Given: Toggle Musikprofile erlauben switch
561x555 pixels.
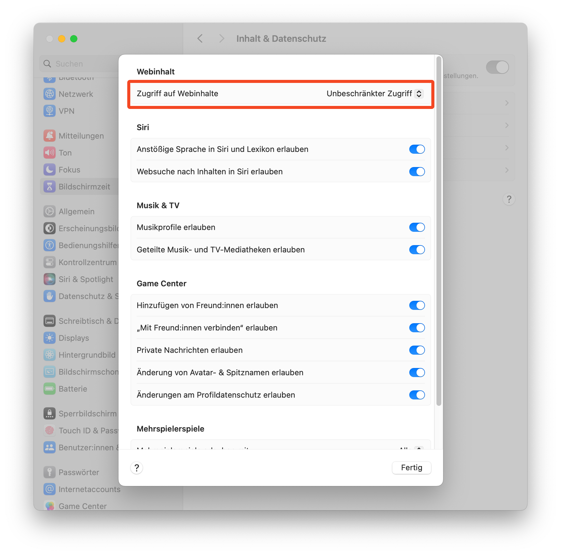Looking at the screenshot, I should pos(417,227).
